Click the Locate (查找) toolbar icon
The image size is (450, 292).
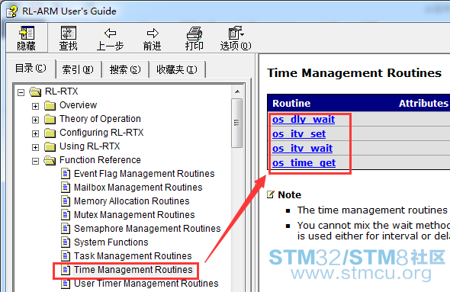pos(69,33)
